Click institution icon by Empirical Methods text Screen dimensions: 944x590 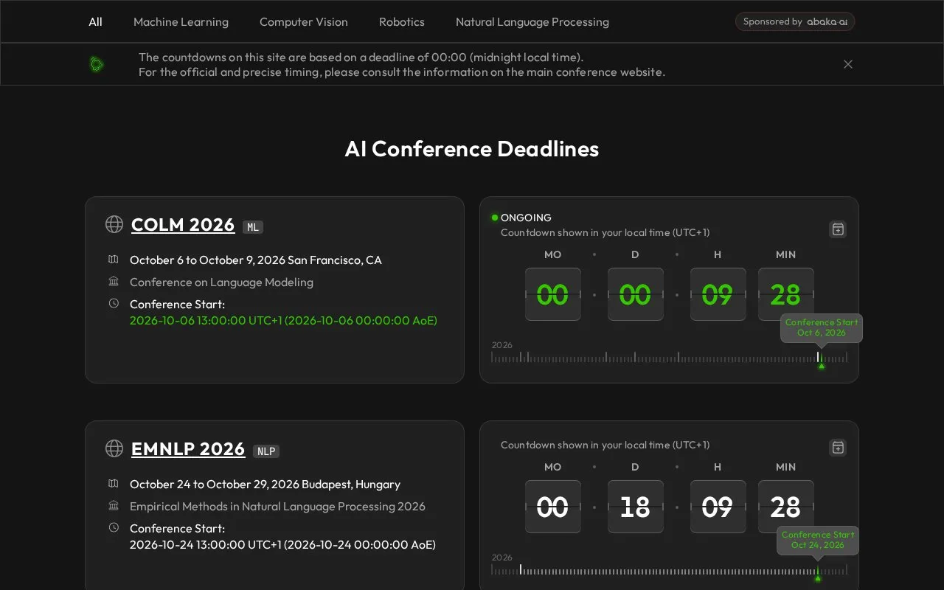[114, 506]
